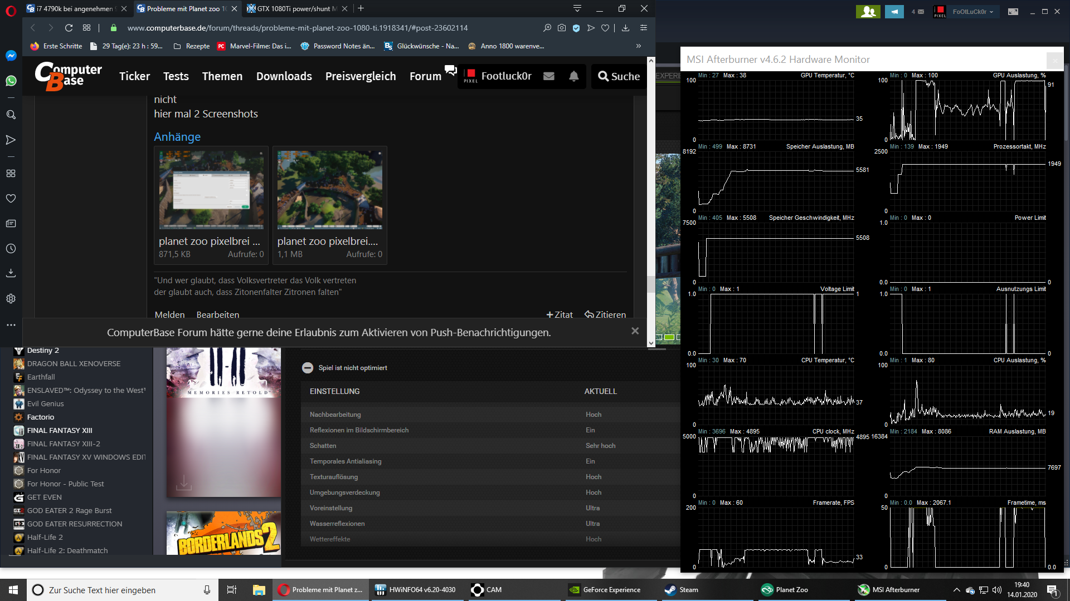
Task: Expand the bookmarks bar overflow chevron
Action: tap(639, 46)
